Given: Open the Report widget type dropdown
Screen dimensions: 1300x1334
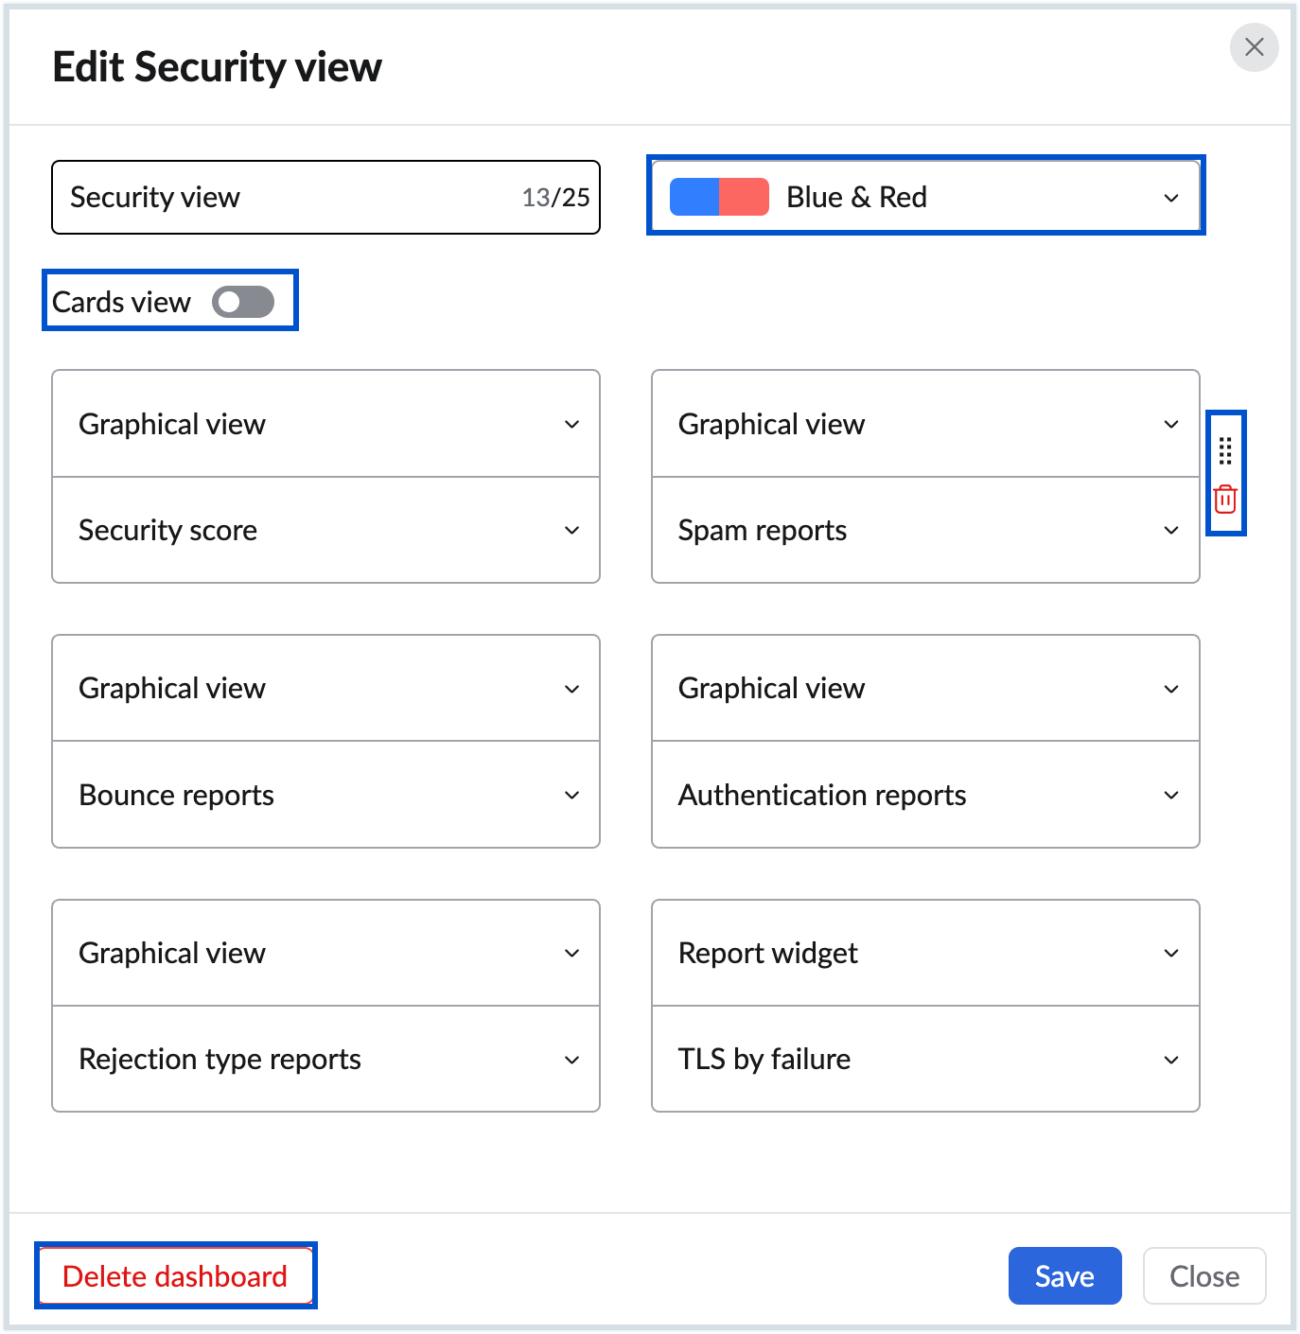Looking at the screenshot, I should coord(925,953).
